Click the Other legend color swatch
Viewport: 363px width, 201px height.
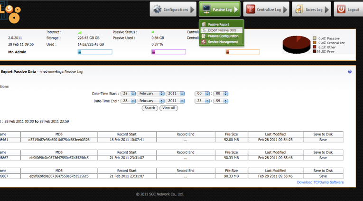[x=315, y=47]
